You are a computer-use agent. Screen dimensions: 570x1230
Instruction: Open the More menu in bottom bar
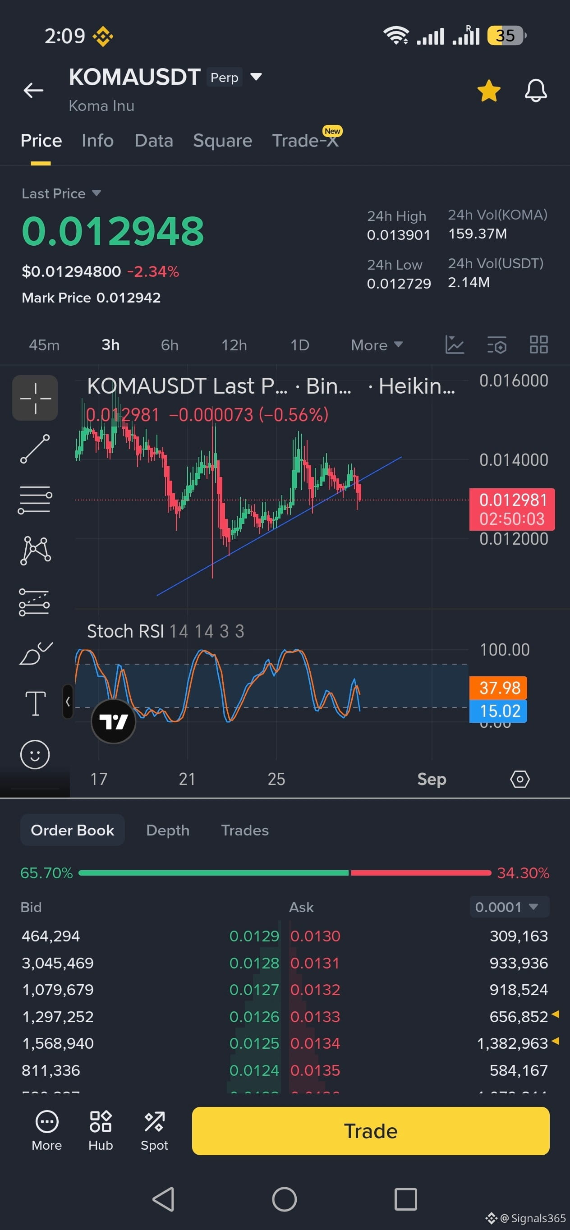47,1131
